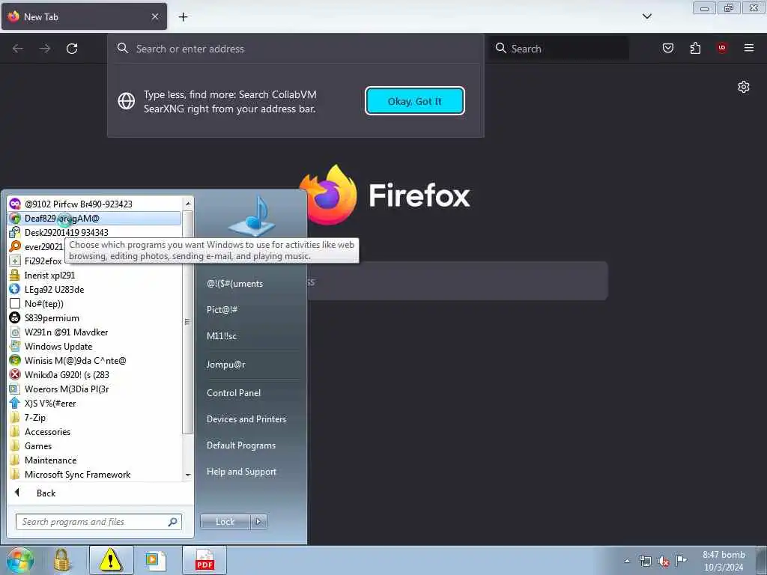The width and height of the screenshot is (767, 575).
Task: Open new tab personalize gear icon
Action: tap(744, 87)
